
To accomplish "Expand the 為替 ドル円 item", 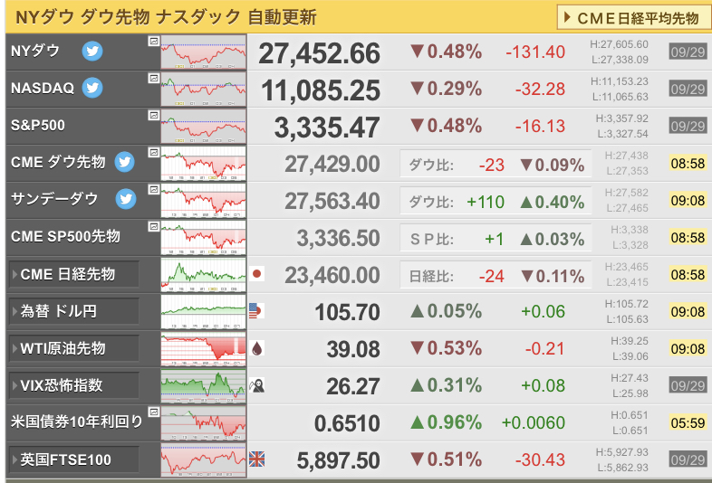I will (73, 311).
